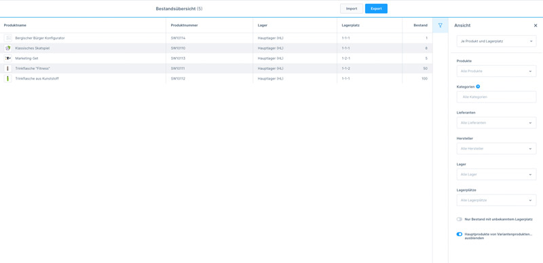This screenshot has width=543, height=263.
Task: Sort by Bestand column header
Action: coord(420,25)
